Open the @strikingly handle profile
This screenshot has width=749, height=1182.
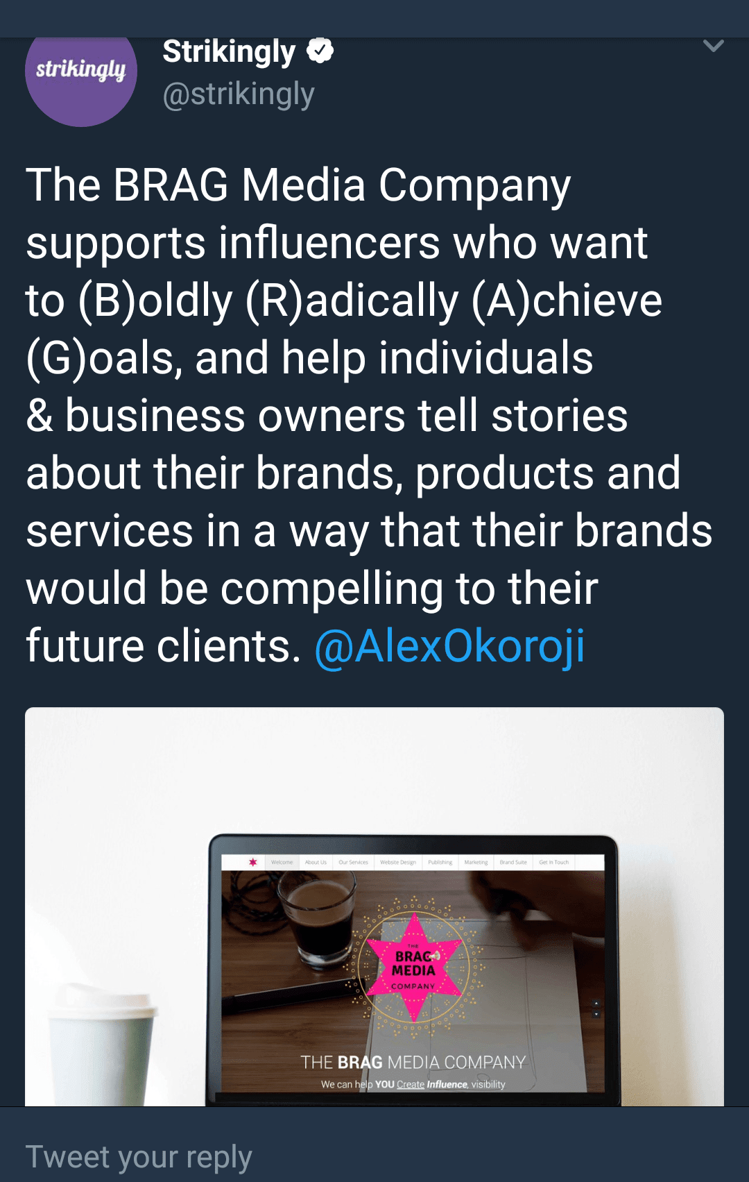pos(239,94)
